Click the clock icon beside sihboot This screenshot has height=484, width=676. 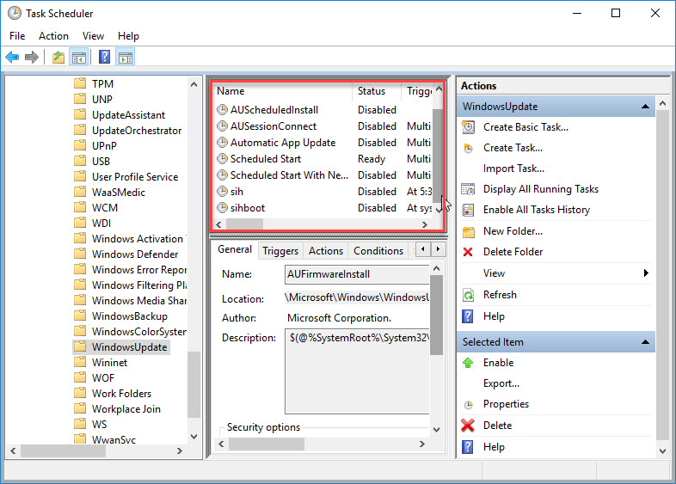pyautogui.click(x=222, y=208)
